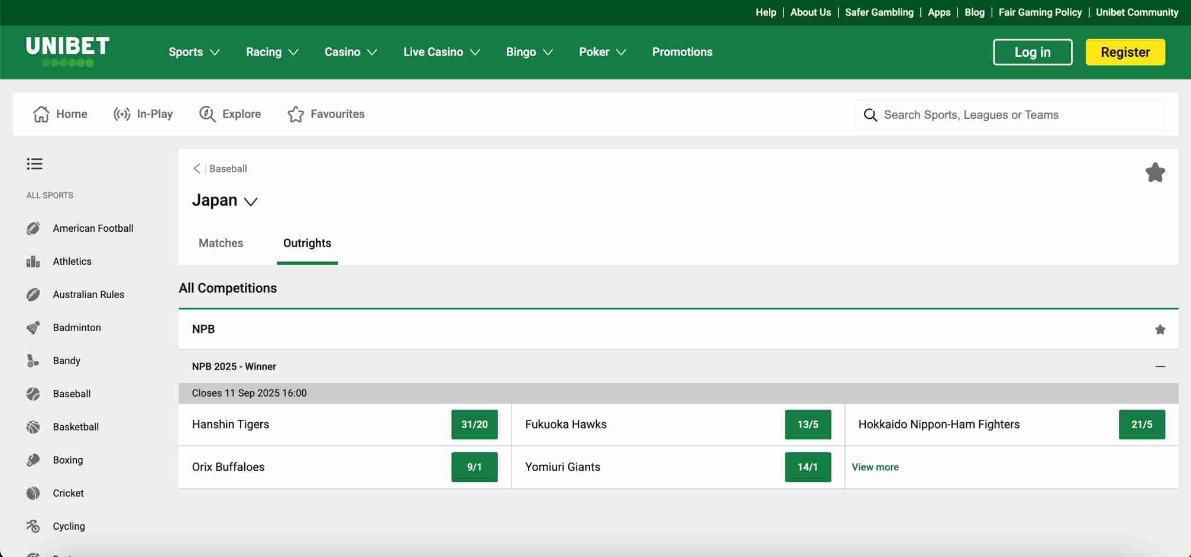Open the Live Casino dropdown menu

pos(441,52)
